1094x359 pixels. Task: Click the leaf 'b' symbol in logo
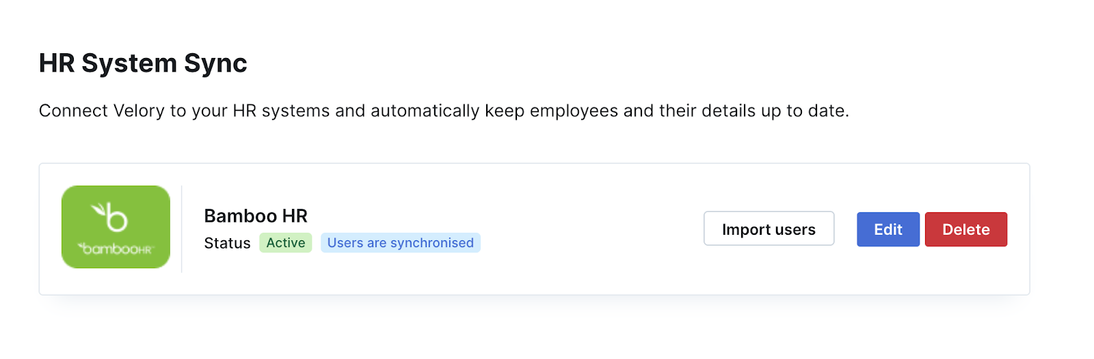[111, 217]
